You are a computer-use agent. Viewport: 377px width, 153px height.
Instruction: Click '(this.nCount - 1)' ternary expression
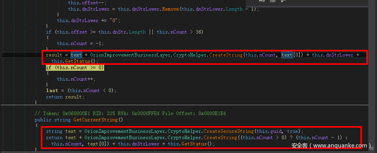[x=319, y=138]
